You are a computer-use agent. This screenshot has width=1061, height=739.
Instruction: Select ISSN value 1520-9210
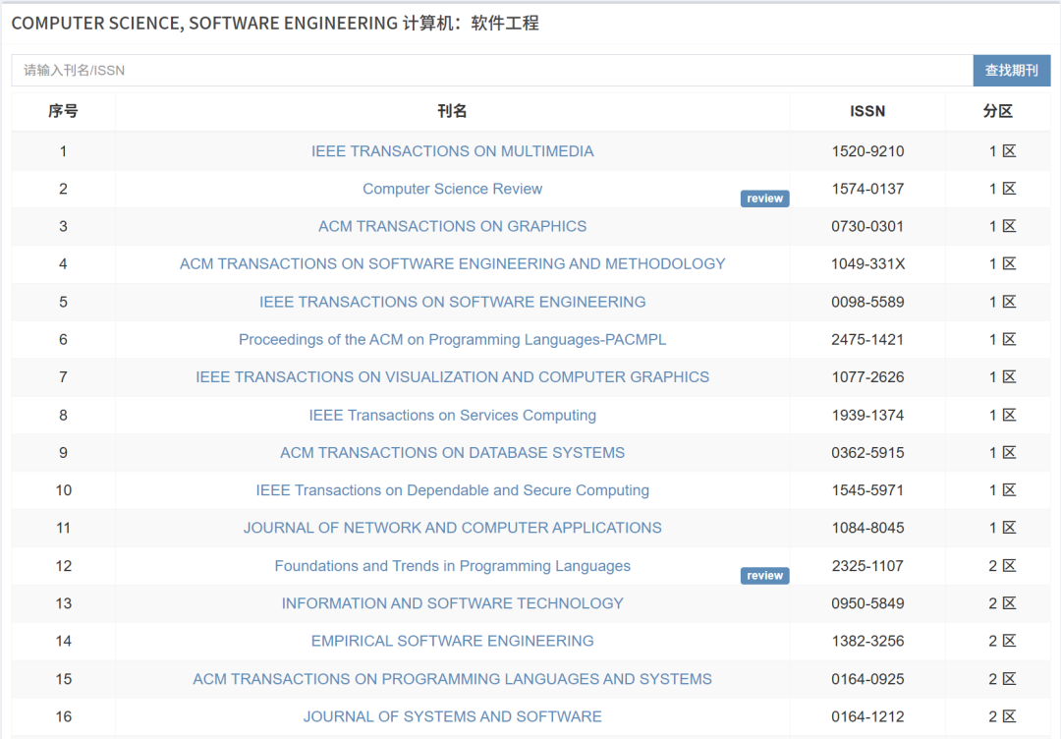coord(867,151)
